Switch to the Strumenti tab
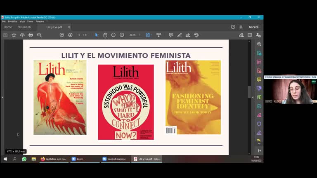317x178 pixels. [x=24, y=27]
